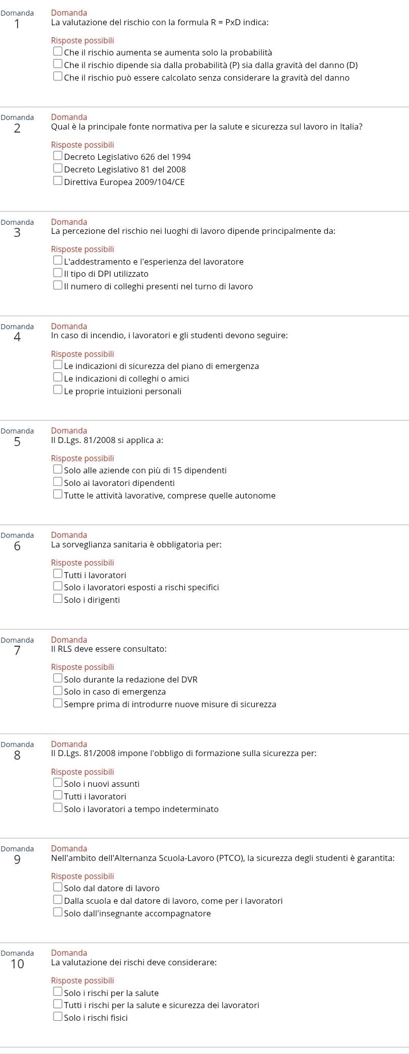The width and height of the screenshot is (409, 1054).
Task: Check 'Tutti i rischi per la salute e sicurezza'
Action: click(x=58, y=1004)
